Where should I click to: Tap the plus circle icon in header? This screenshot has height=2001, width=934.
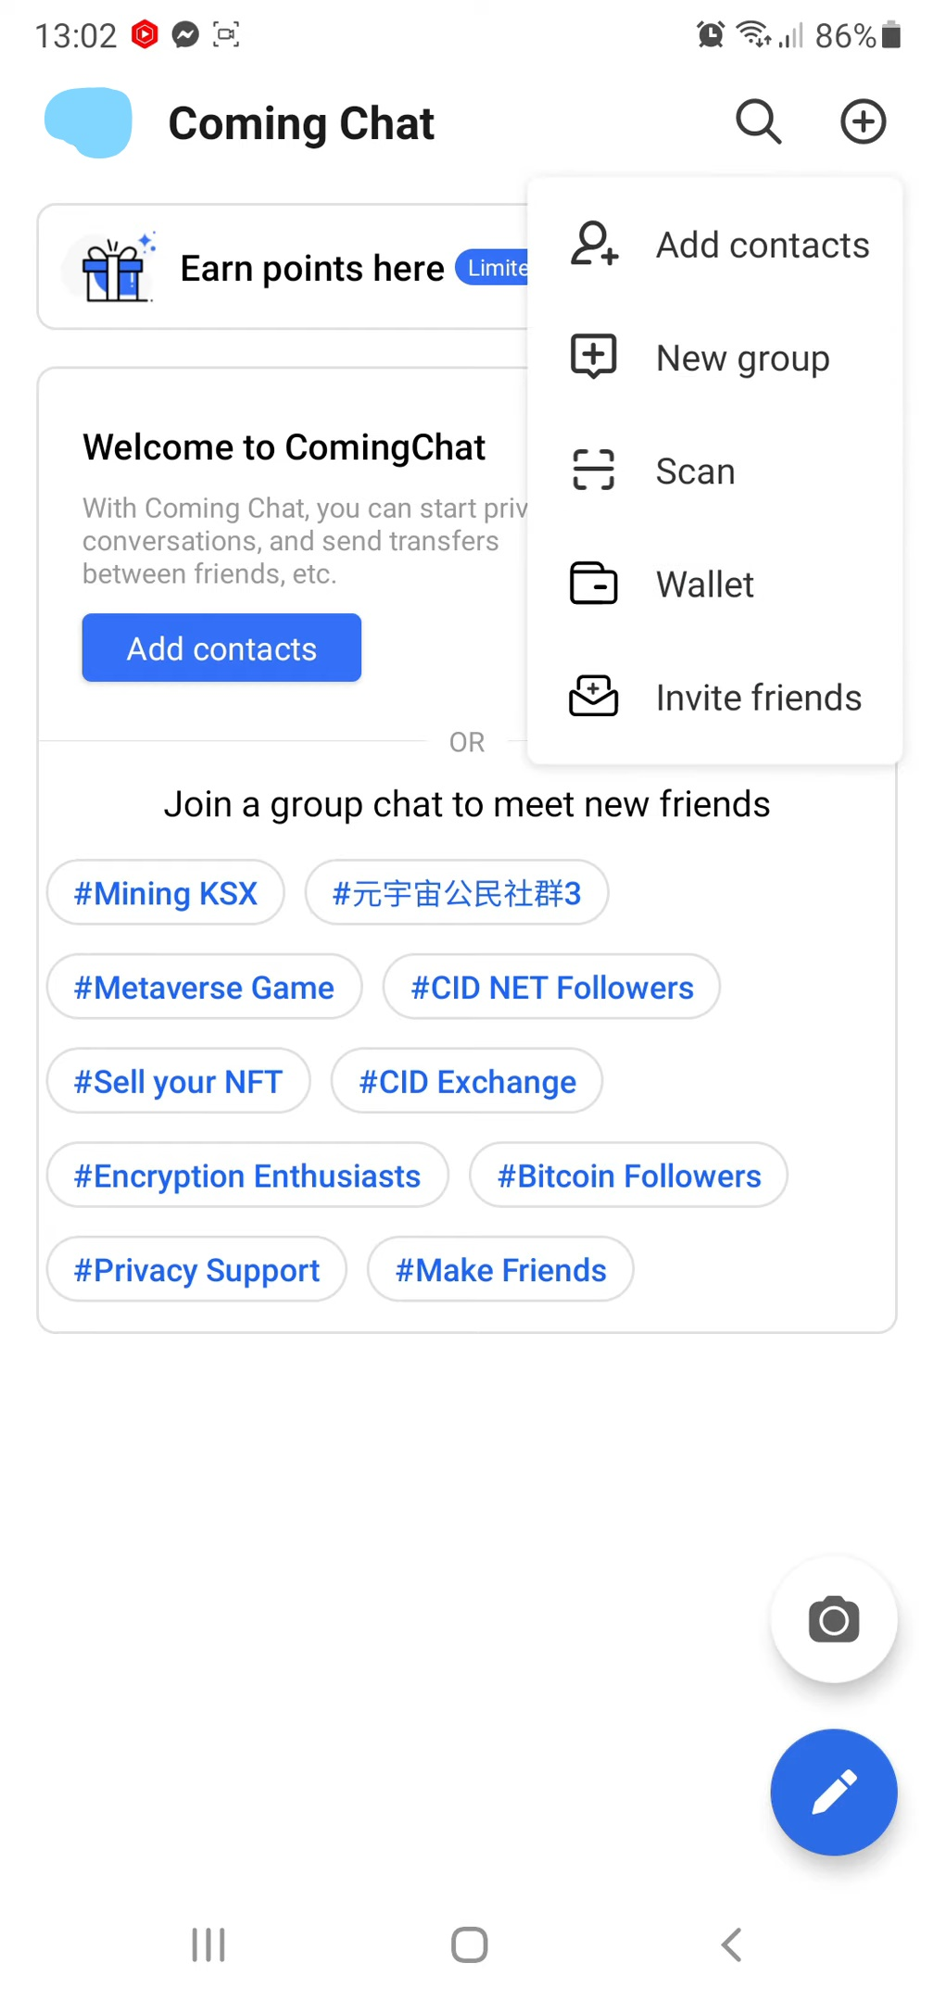tap(863, 122)
